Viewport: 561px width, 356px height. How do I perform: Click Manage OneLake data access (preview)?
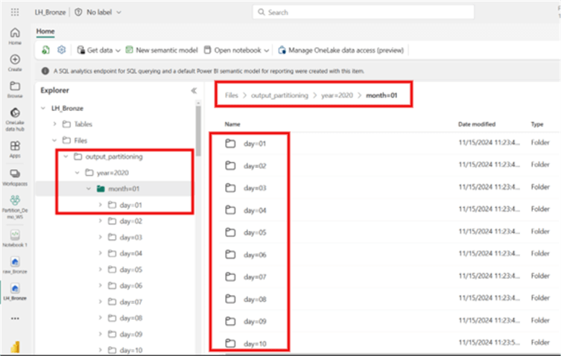coord(341,50)
